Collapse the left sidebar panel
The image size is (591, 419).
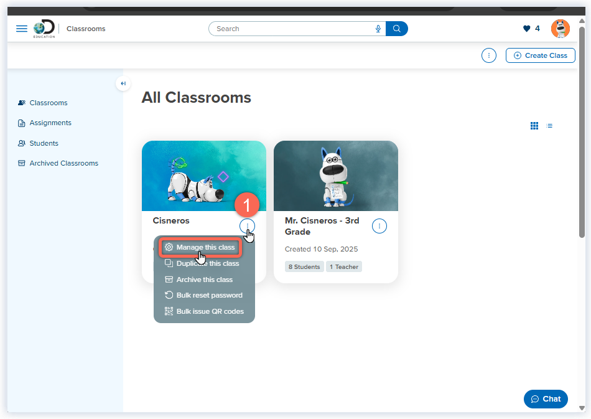[123, 83]
